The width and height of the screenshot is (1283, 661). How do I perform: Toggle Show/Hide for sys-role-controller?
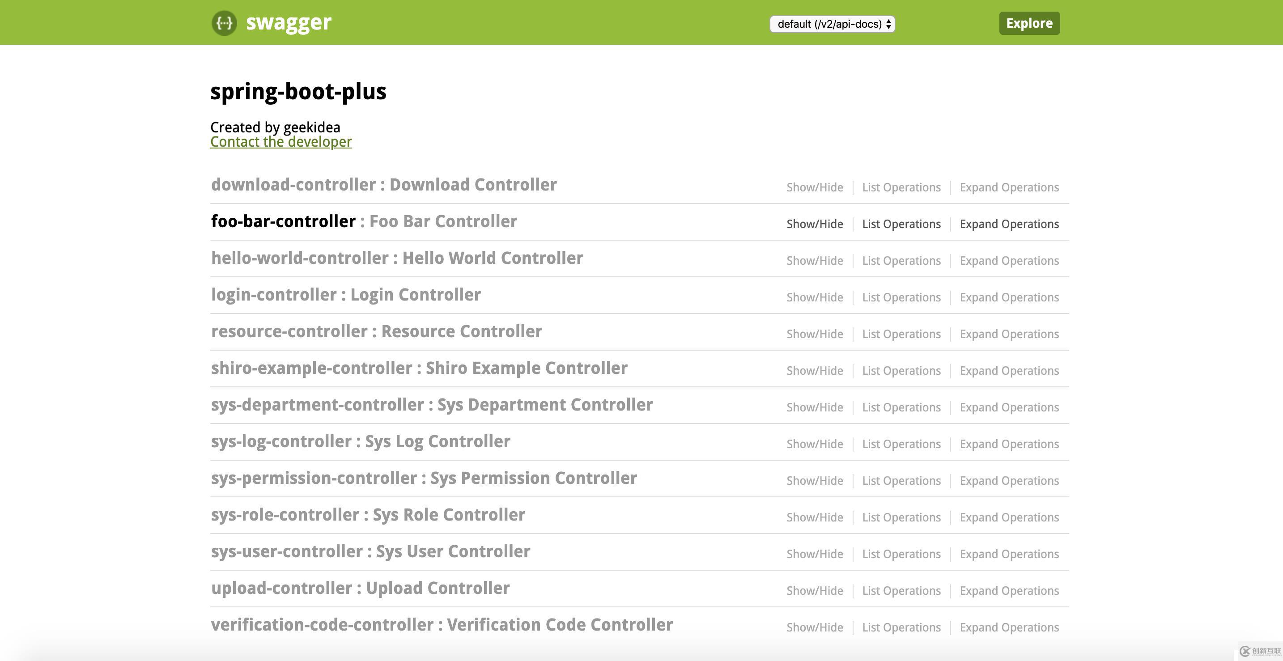click(815, 517)
